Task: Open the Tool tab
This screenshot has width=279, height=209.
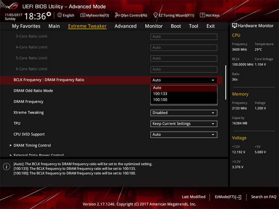Action: (194, 26)
